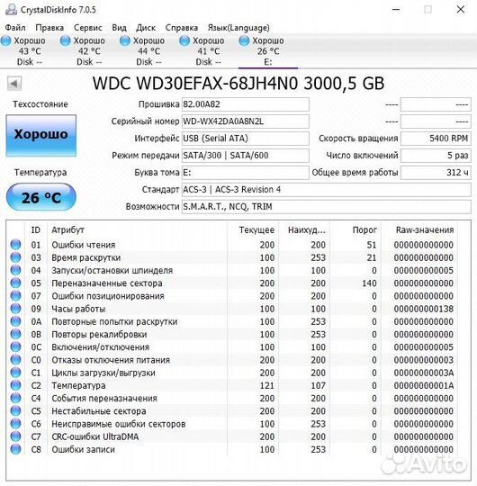Click status orb for Часы работы row
Image resolution: width=477 pixels, height=486 pixels.
click(15, 309)
